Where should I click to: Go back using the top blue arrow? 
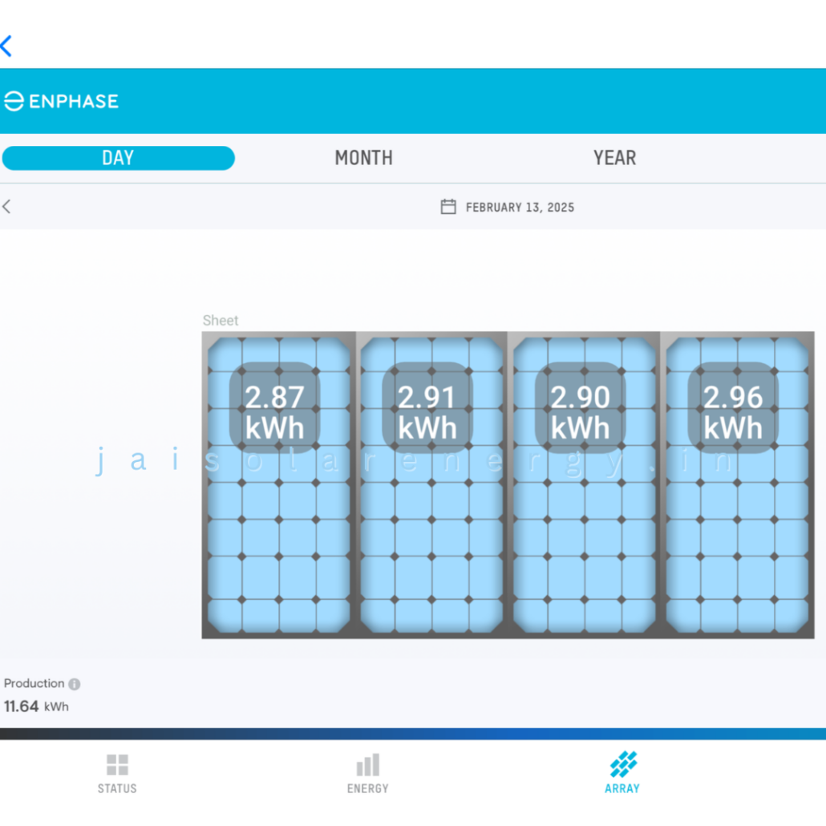[6, 46]
